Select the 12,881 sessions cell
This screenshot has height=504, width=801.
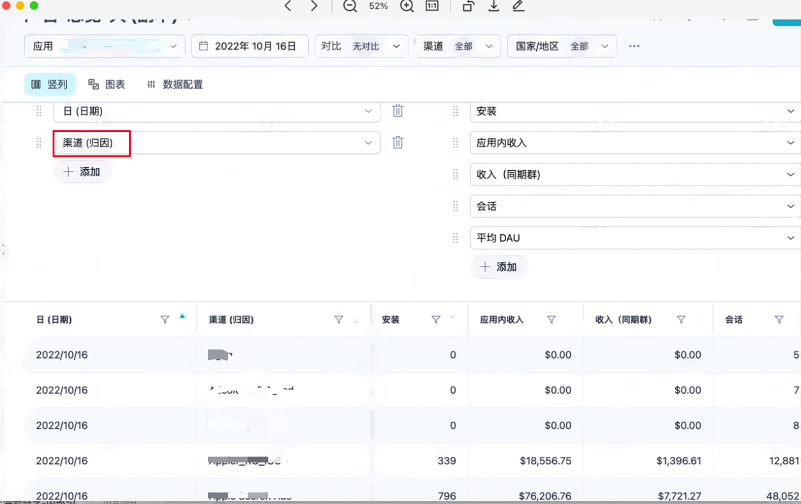(784, 461)
